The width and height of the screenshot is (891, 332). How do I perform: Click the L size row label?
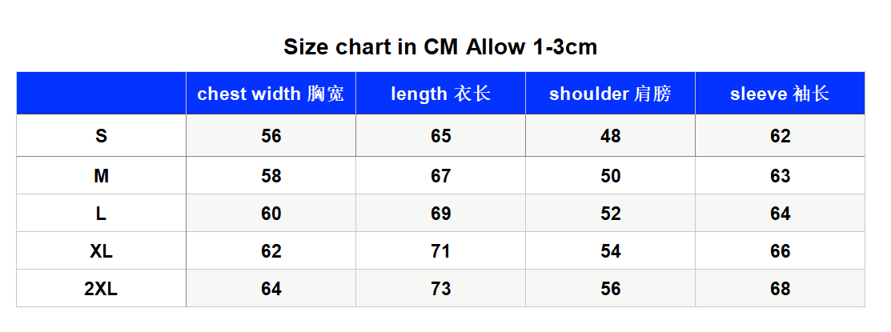coord(101,214)
